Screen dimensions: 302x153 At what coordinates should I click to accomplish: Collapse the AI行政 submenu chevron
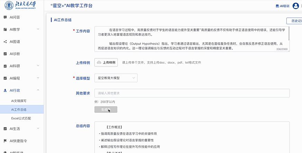click(x=38, y=90)
